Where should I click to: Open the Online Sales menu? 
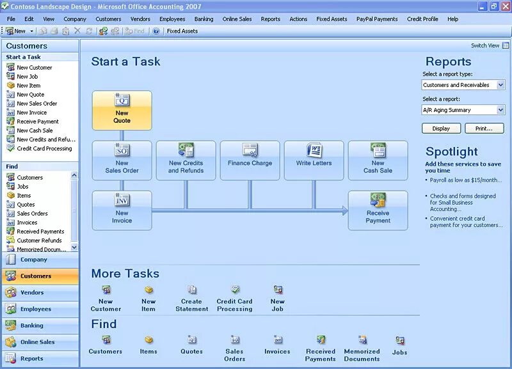click(237, 19)
